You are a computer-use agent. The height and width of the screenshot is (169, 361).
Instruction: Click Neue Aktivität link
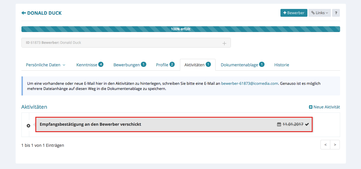pyautogui.click(x=324, y=107)
